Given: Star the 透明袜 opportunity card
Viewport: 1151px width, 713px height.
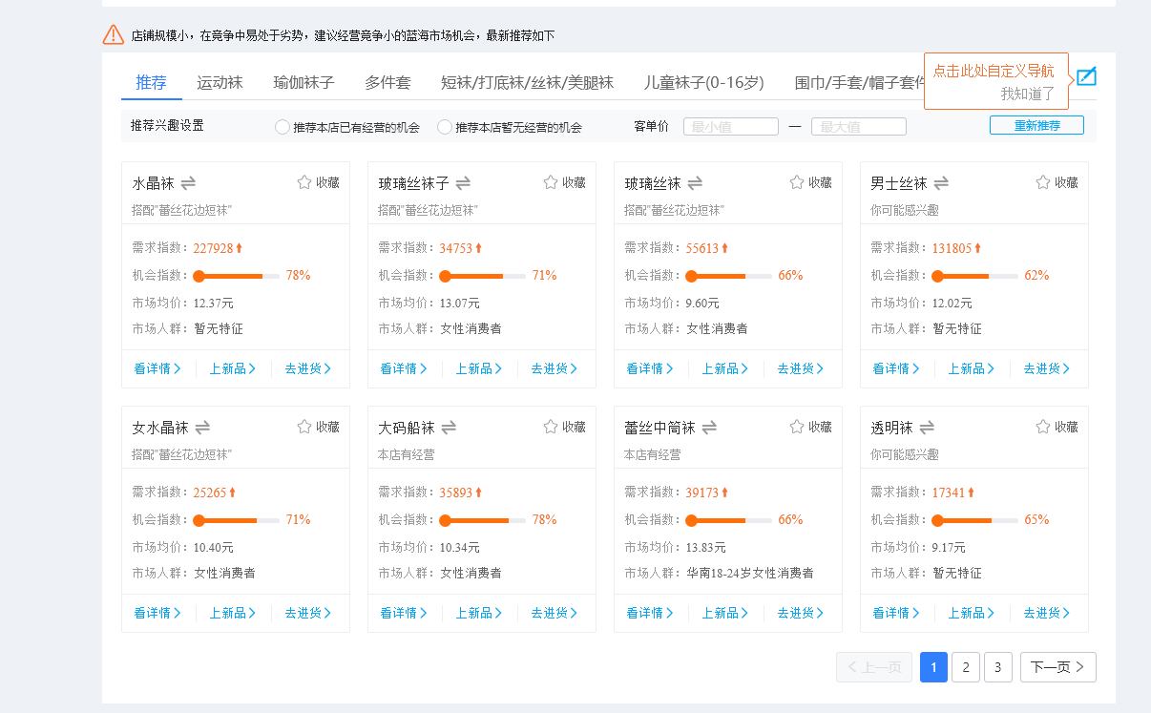Looking at the screenshot, I should point(1043,427).
